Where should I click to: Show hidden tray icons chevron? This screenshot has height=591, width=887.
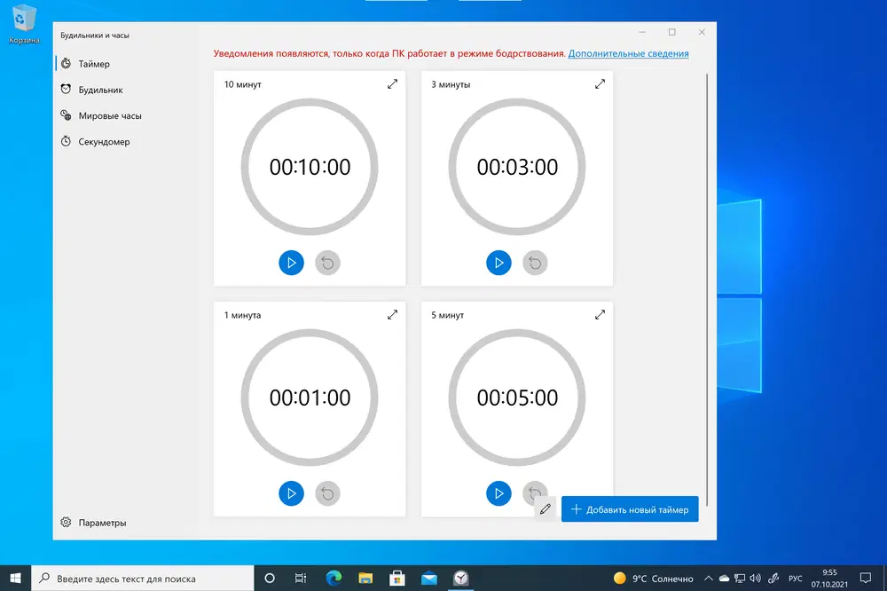[x=708, y=578]
